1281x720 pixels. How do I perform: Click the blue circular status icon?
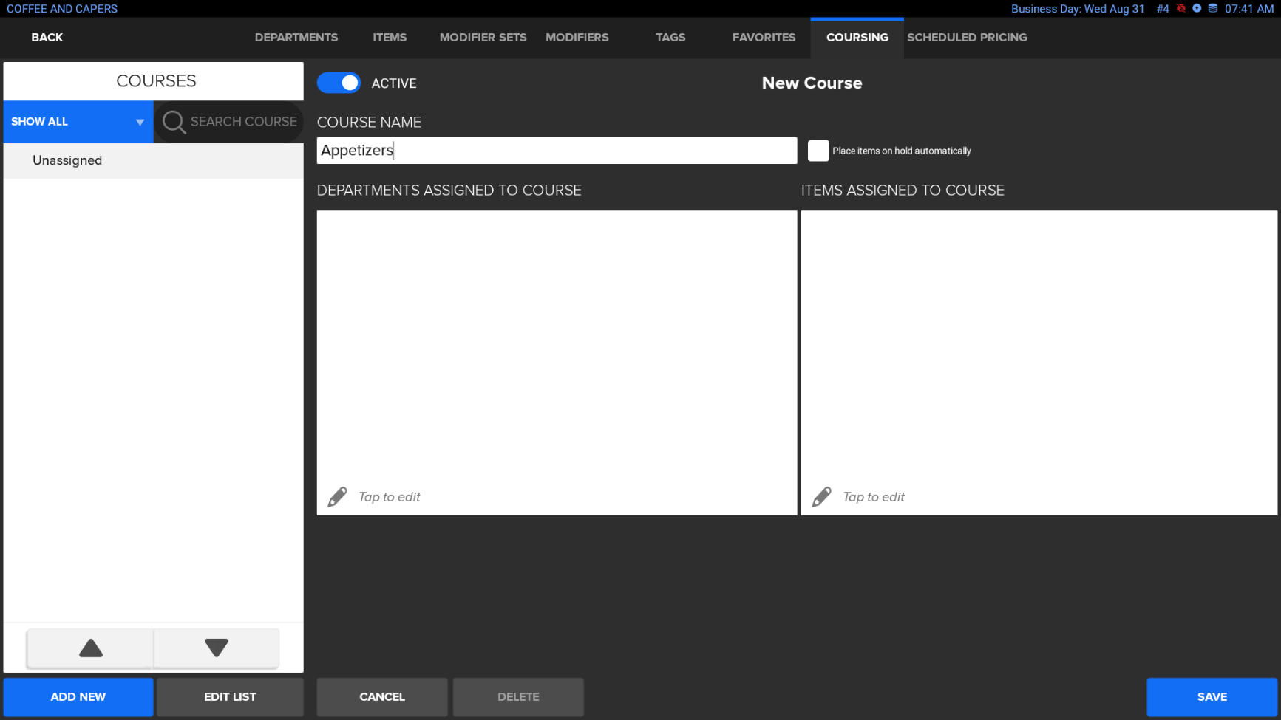click(x=1197, y=9)
